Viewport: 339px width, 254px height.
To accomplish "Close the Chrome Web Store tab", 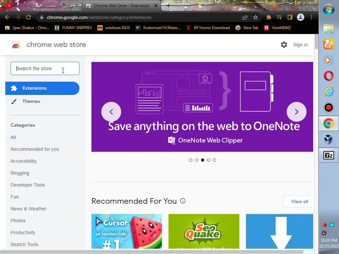I will point(156,6).
